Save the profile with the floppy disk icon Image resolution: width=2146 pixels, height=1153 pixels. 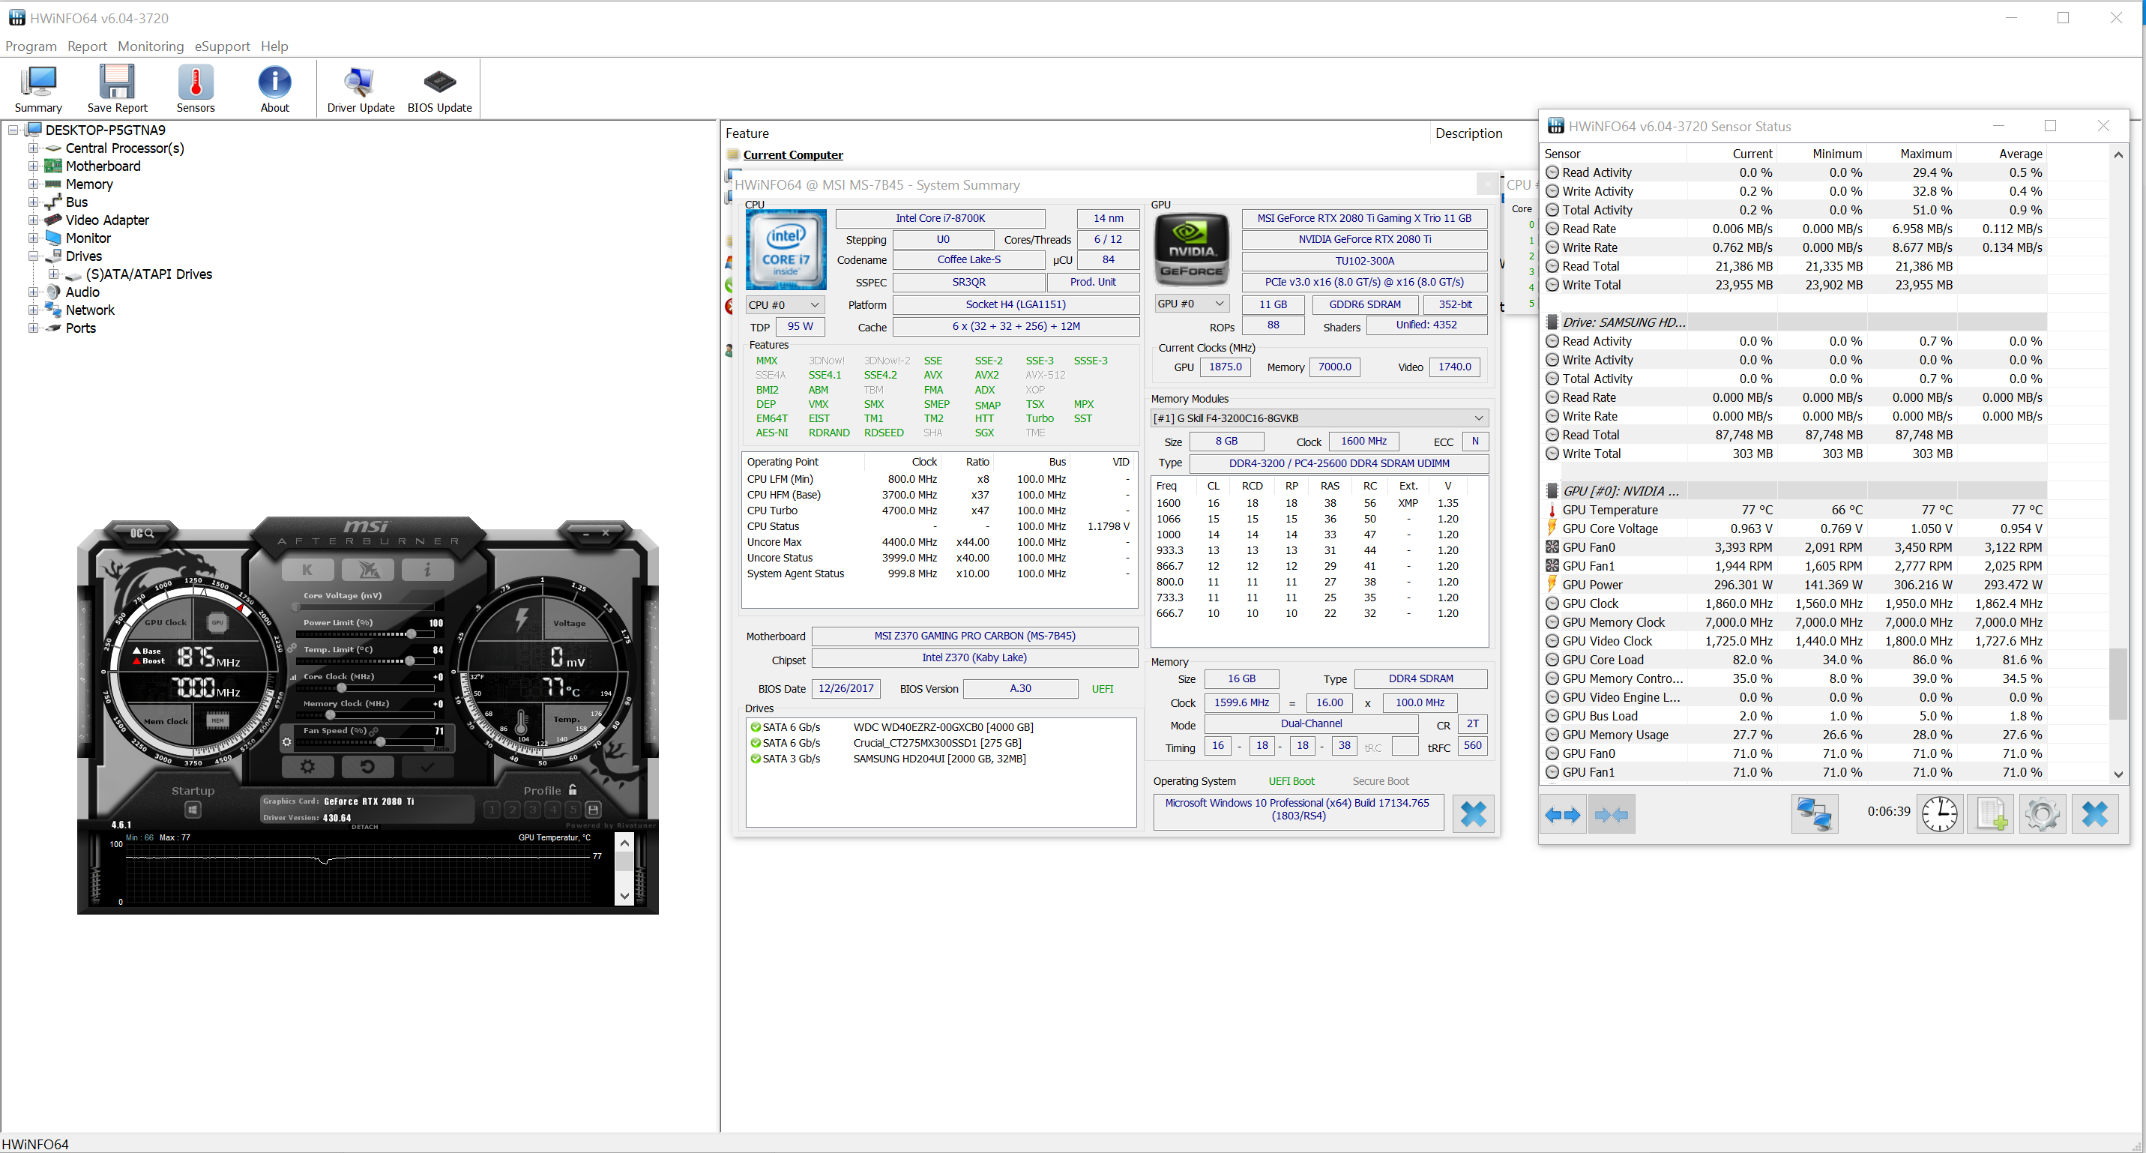(x=593, y=809)
